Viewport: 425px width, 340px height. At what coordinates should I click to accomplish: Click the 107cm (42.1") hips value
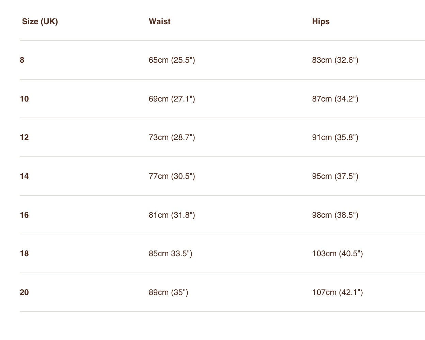coord(337,292)
